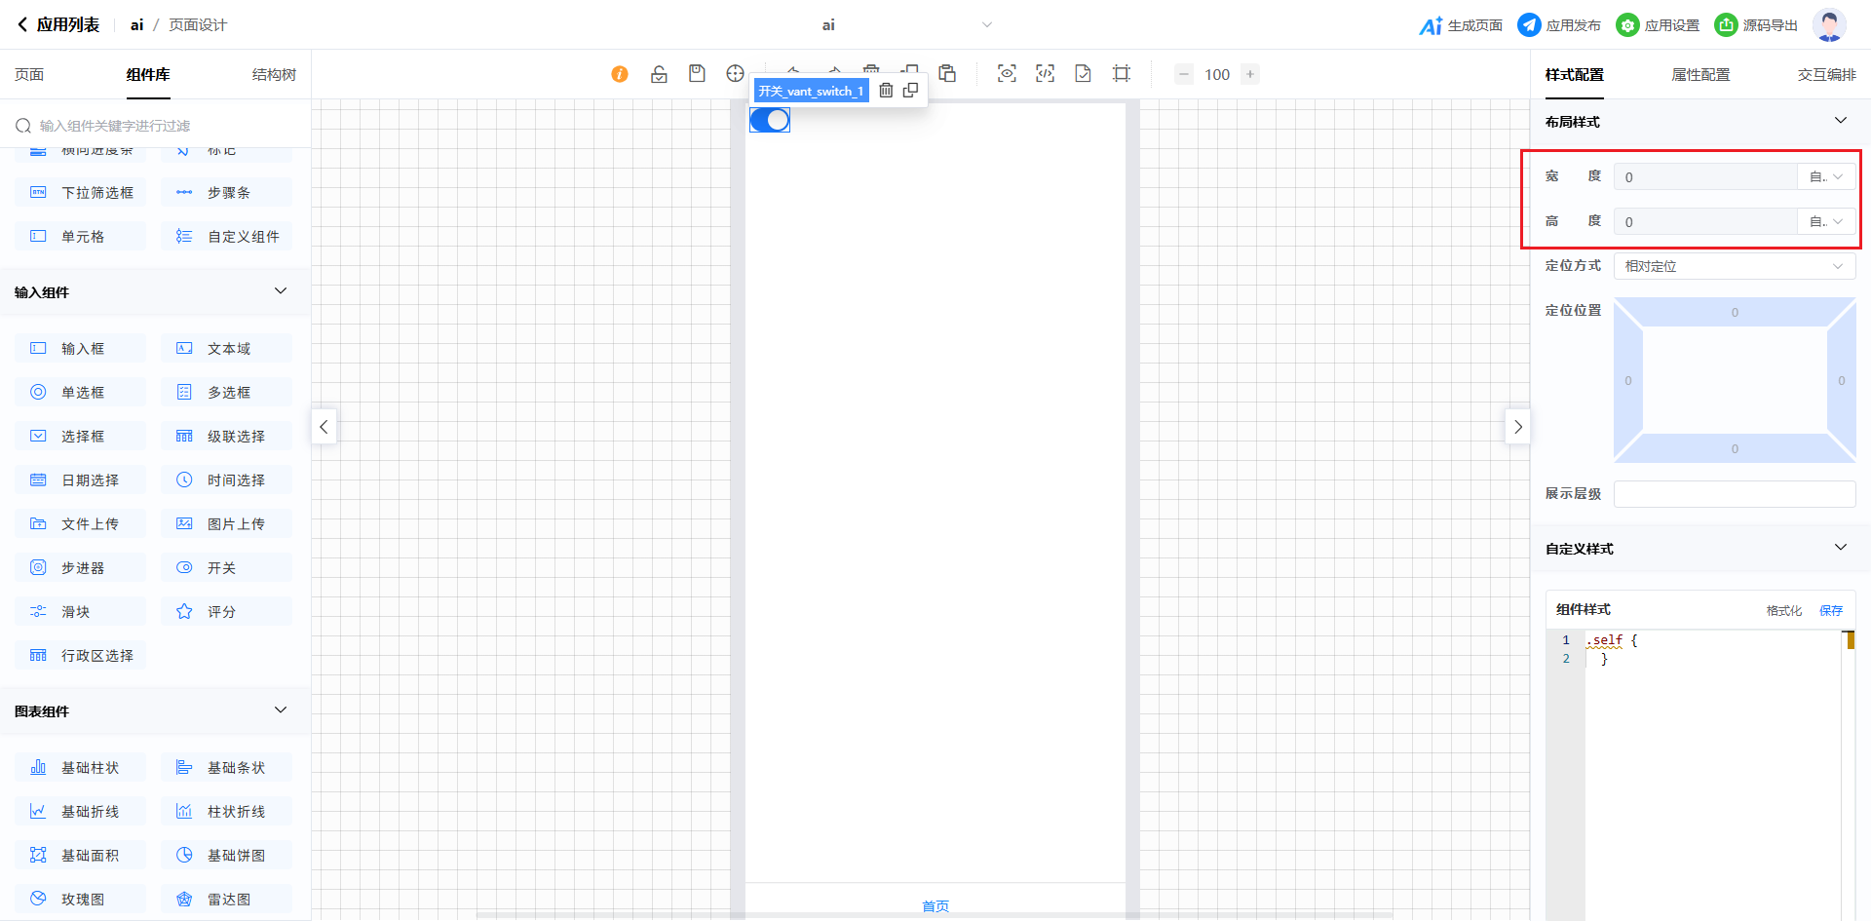Switch to the 结构树 tab

click(x=274, y=75)
